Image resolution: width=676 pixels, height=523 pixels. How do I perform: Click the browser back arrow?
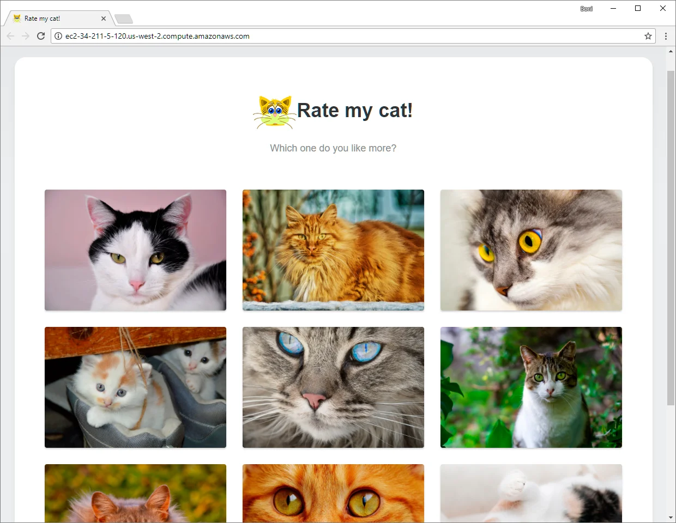point(10,36)
